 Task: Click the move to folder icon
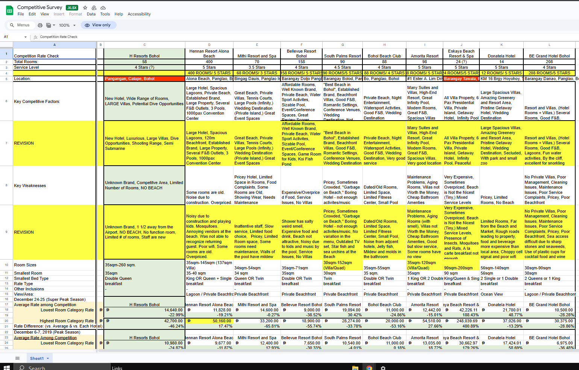pos(94,8)
